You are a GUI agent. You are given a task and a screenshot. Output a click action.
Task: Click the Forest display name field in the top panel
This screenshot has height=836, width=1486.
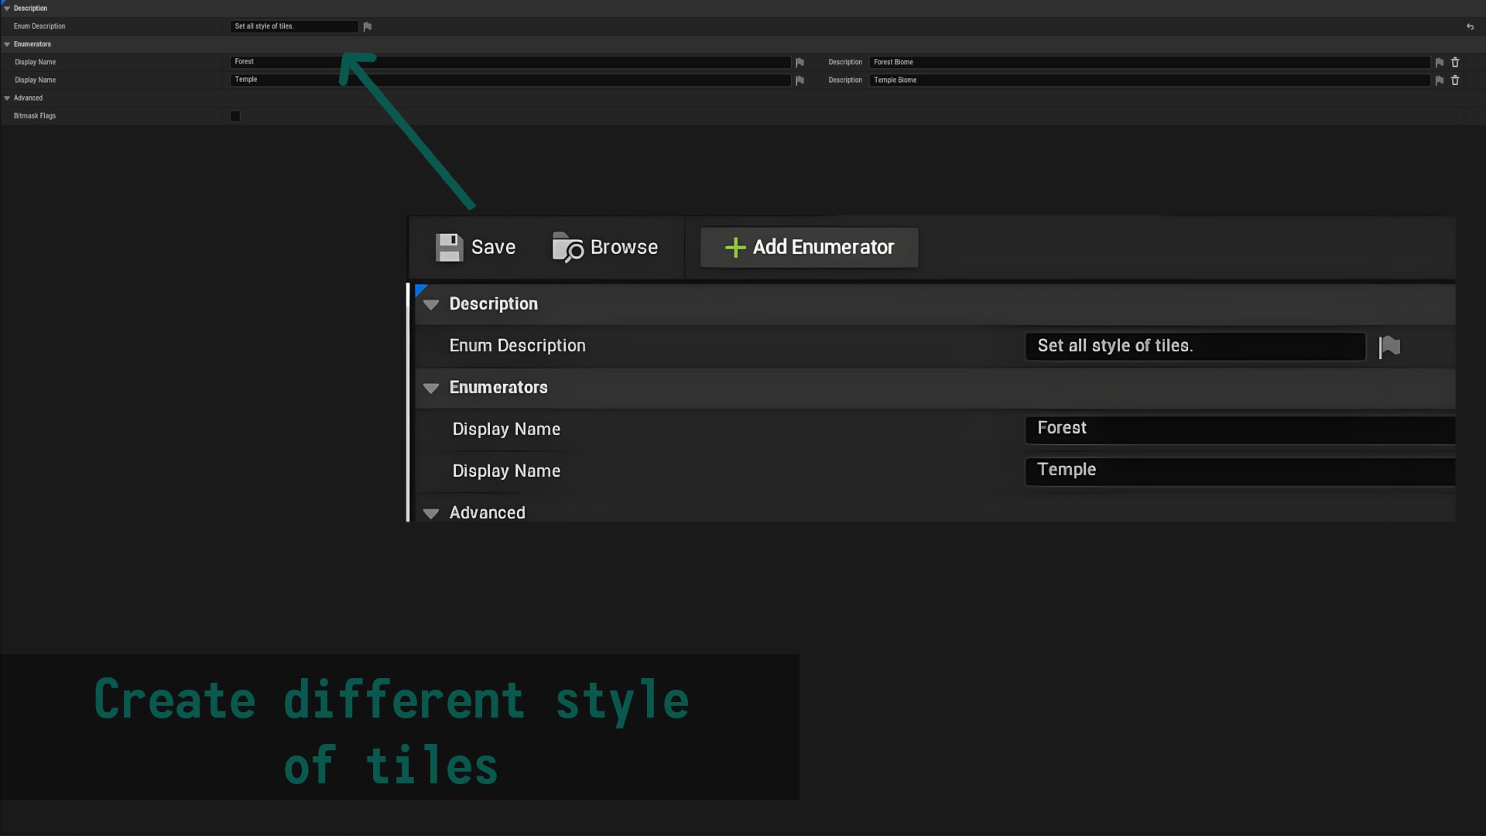click(x=511, y=62)
